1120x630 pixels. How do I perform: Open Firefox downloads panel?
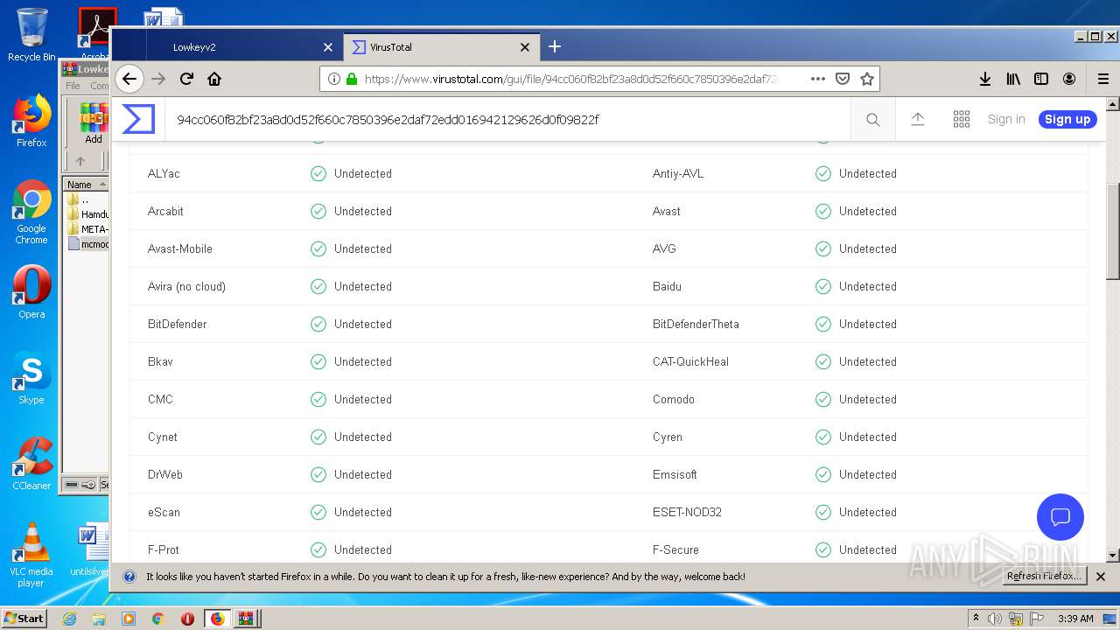pos(985,79)
